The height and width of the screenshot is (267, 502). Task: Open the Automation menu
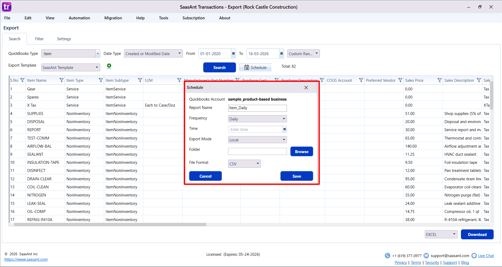tap(79, 18)
